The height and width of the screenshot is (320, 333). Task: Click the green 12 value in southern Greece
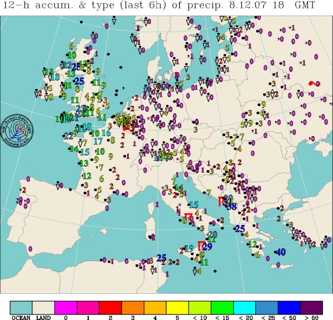pyautogui.click(x=252, y=244)
